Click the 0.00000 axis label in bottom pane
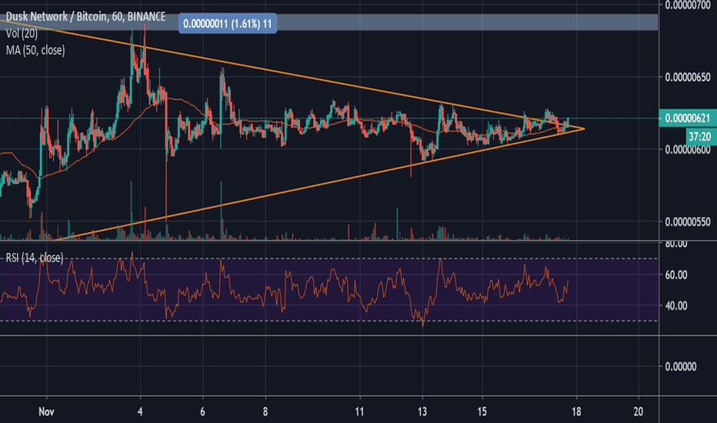This screenshot has width=717, height=423. (681, 366)
